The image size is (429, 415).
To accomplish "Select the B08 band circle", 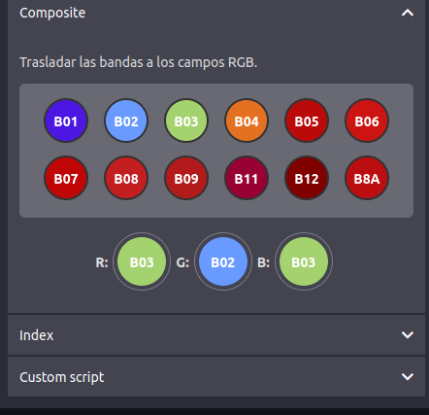I will pyautogui.click(x=126, y=178).
